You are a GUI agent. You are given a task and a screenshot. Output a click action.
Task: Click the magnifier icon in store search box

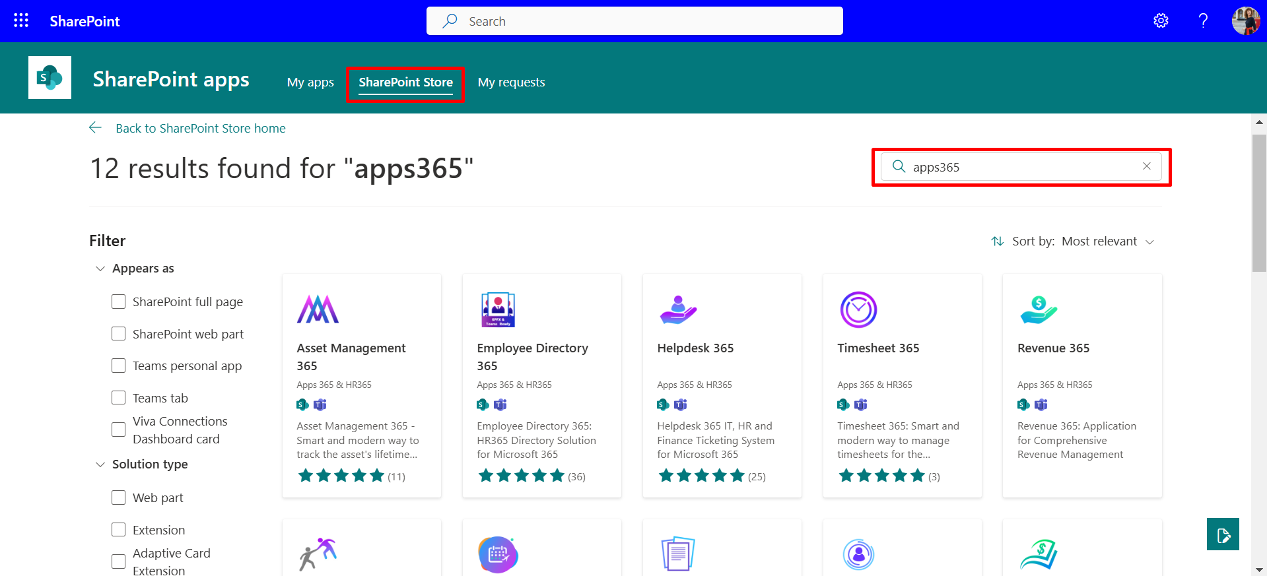(899, 166)
